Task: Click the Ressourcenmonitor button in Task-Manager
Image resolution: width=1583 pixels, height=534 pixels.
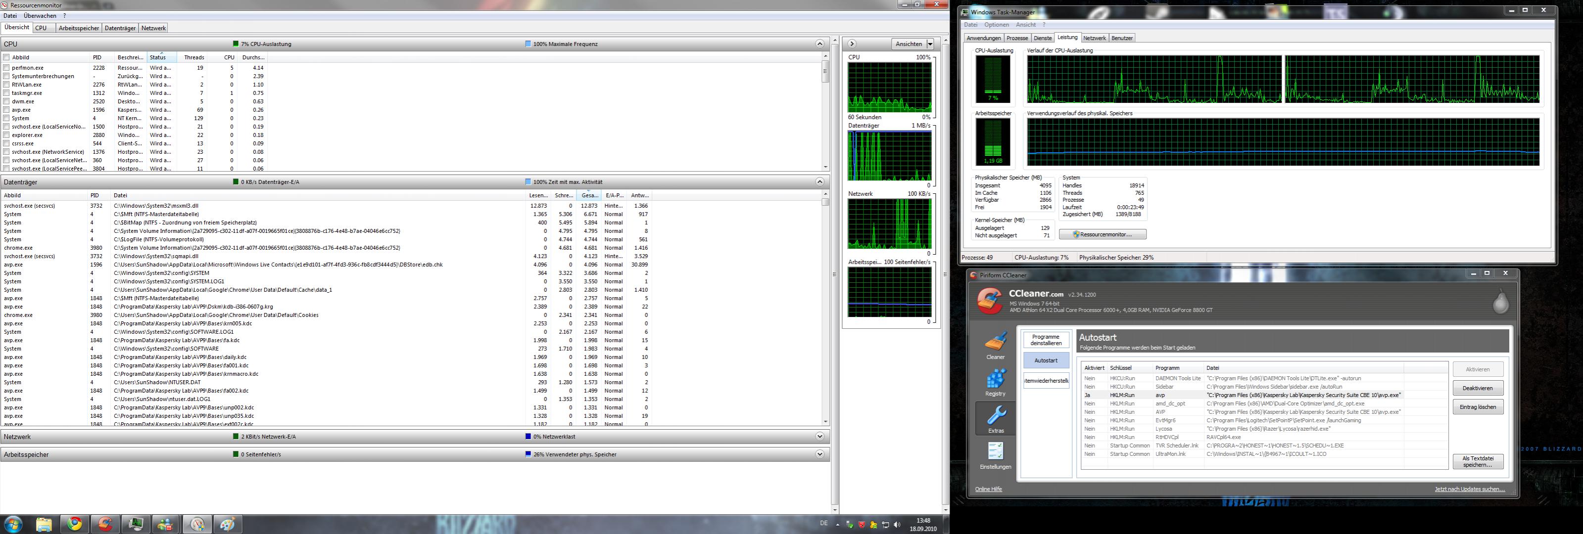Action: click(x=1103, y=234)
